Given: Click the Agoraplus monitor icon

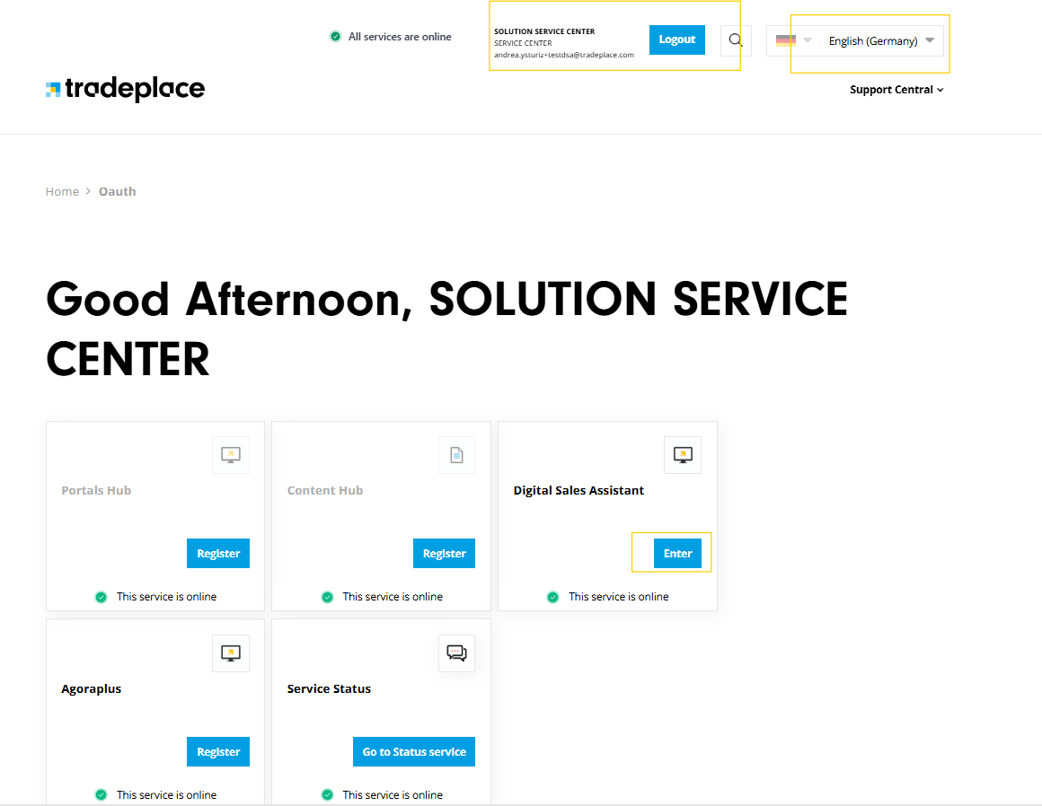Looking at the screenshot, I should coord(231,653).
